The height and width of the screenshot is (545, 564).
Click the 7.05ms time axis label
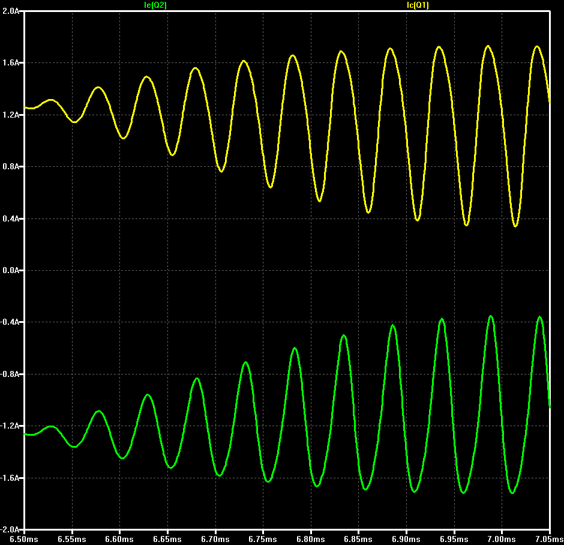(x=550, y=539)
